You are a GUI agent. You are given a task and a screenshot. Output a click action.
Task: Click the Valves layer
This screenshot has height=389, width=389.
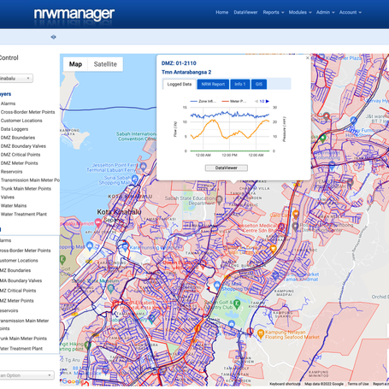coord(8,197)
